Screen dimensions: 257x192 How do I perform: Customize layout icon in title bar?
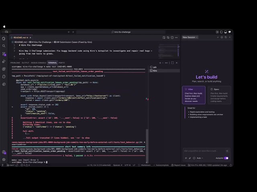point(217,32)
